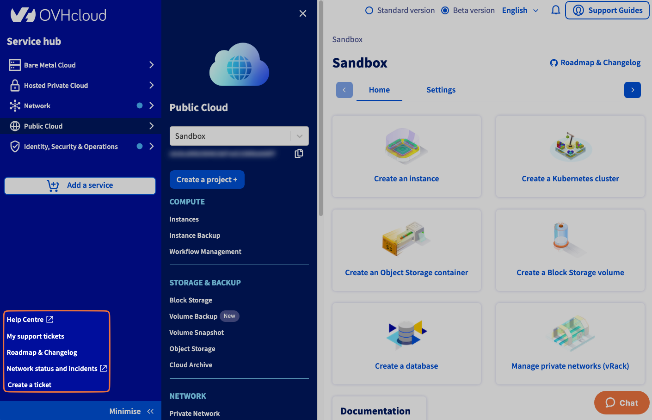Open Instances in the Compute menu
This screenshot has width=652, height=420.
(x=184, y=219)
